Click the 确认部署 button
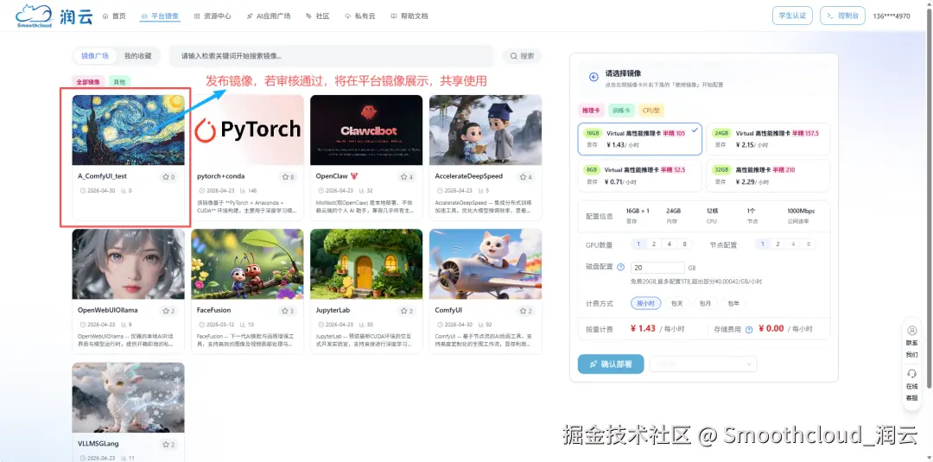Screen dimensions: 933x462 [611, 364]
